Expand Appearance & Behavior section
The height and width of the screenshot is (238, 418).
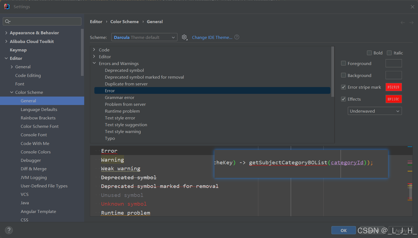(x=6, y=33)
